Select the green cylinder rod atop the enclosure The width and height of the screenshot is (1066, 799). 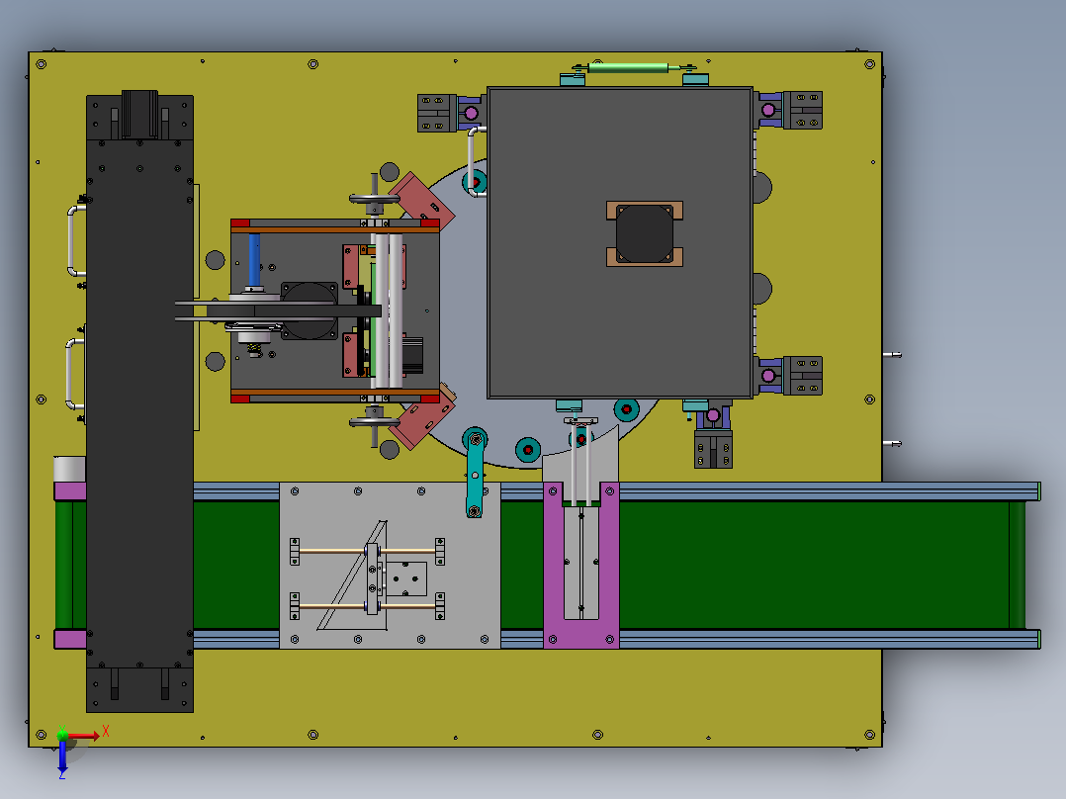click(629, 67)
